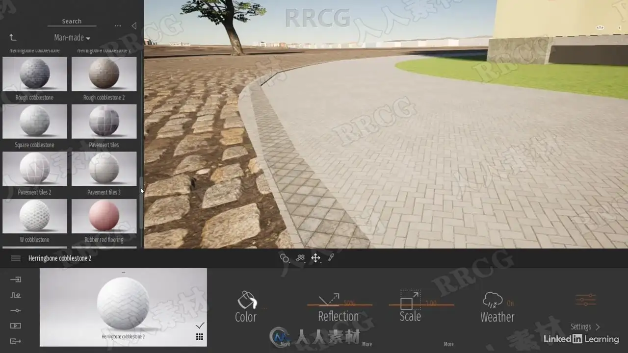Click the viewport eye icon at top right
The image size is (628, 353).
tap(600, 27)
